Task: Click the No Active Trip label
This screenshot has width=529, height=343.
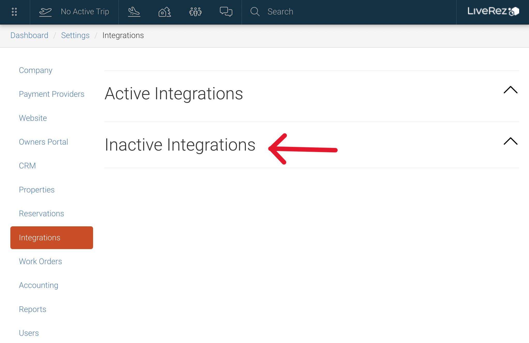Action: coord(85,12)
